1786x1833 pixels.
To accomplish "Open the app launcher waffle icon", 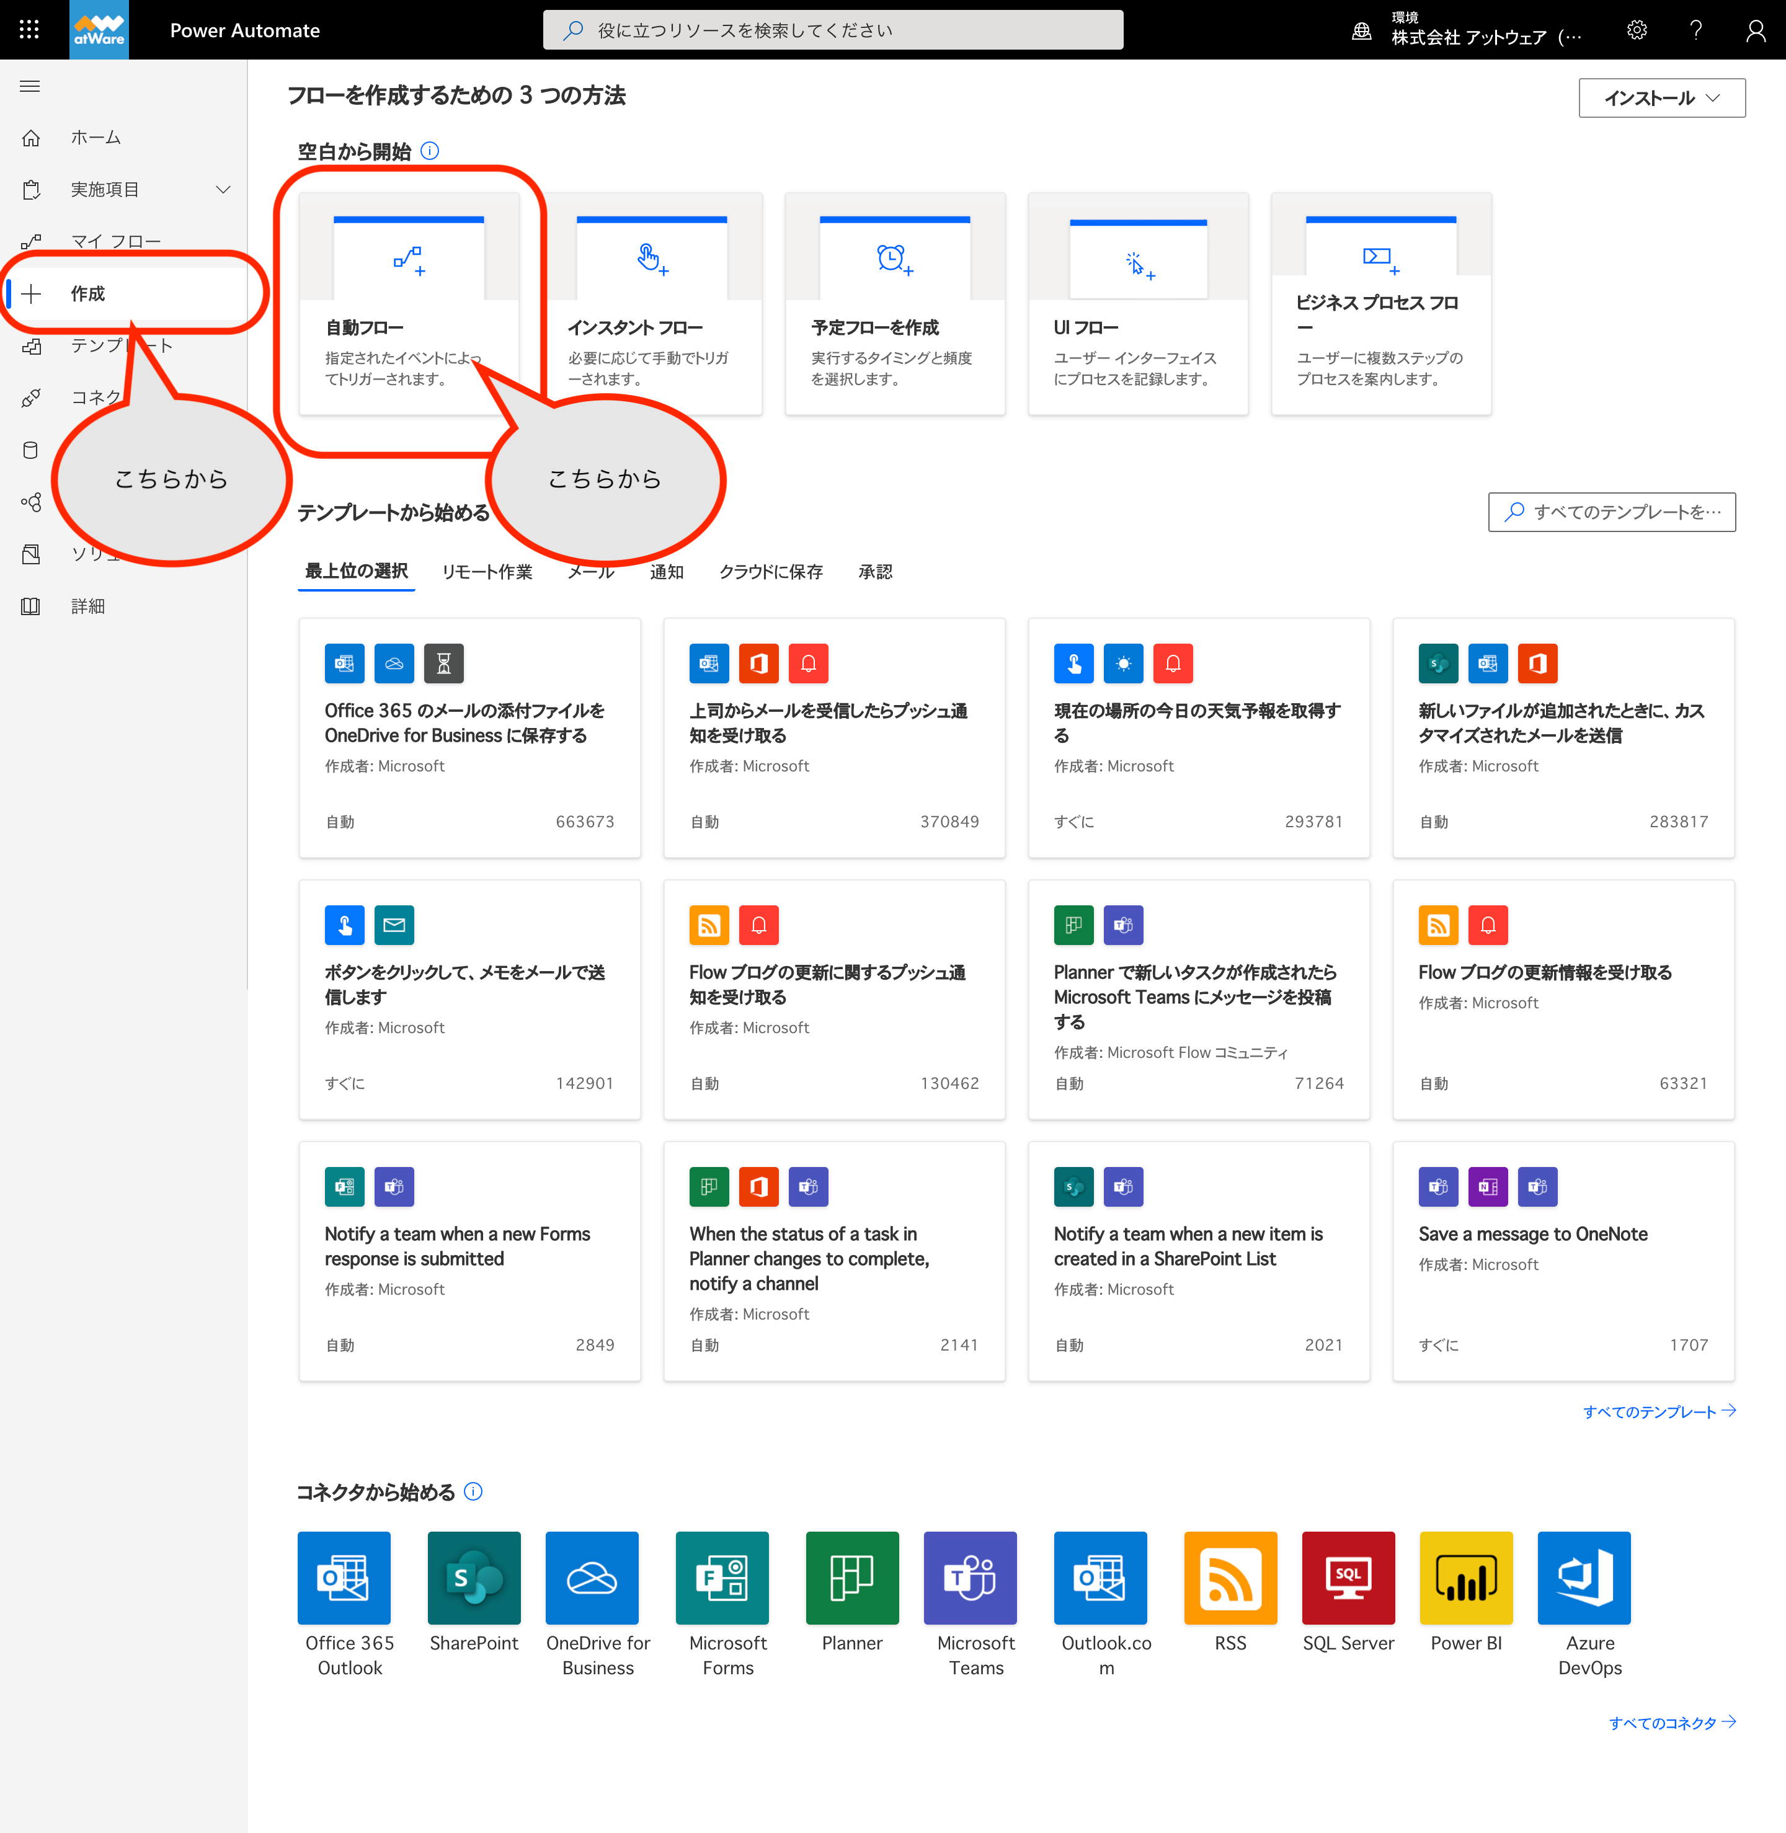I will pyautogui.click(x=29, y=30).
